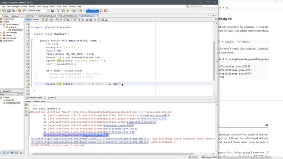The width and height of the screenshot is (283, 159).
Task: Click the Save All icon
Action: [x=13, y=11]
